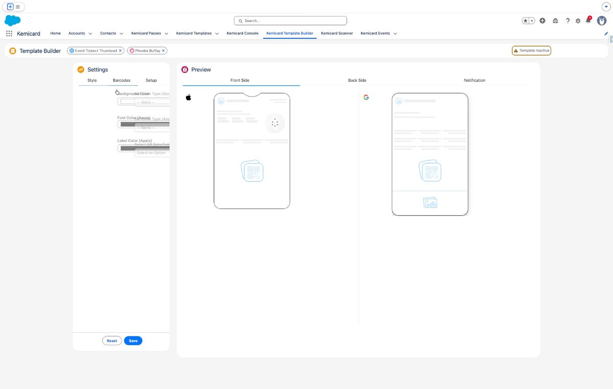Click the Template Builder orange icon

[13, 51]
